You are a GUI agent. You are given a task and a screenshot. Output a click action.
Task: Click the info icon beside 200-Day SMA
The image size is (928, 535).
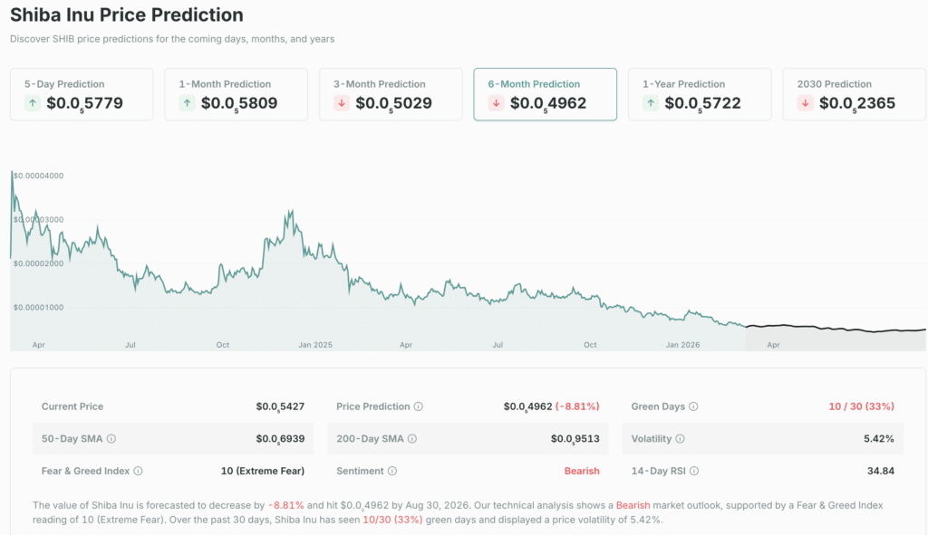pyautogui.click(x=411, y=439)
